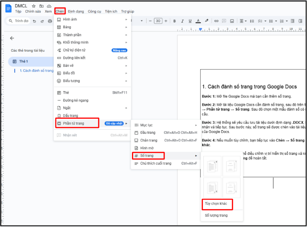Click the 'Tùy chọn khác' option
The height and width of the screenshot is (227, 307).
point(217,204)
